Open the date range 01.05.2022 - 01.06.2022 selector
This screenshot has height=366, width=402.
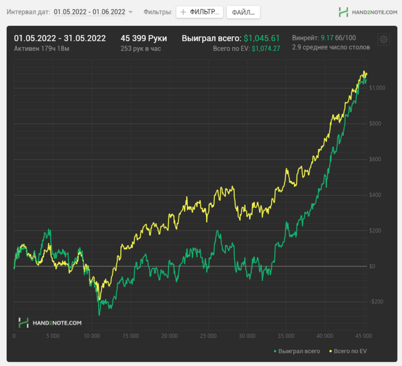(x=90, y=12)
